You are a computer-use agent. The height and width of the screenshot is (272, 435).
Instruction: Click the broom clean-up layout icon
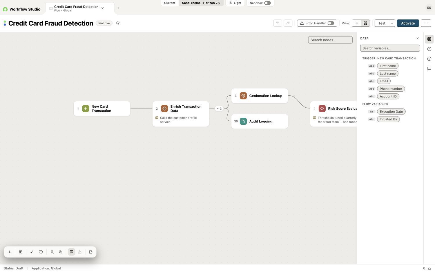32,252
